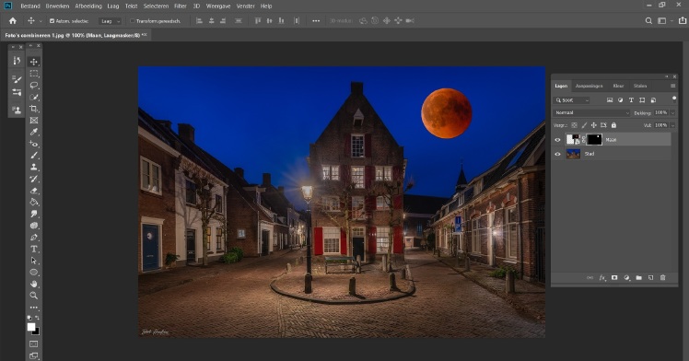
Task: Select the Sponge tool
Action: (x=34, y=226)
